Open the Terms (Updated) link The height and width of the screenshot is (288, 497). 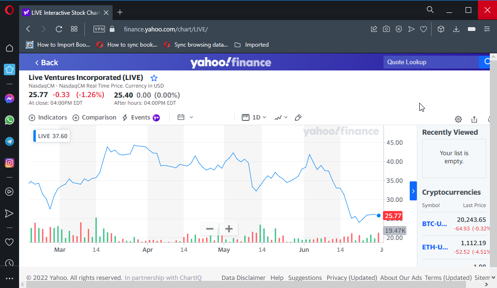click(448, 278)
